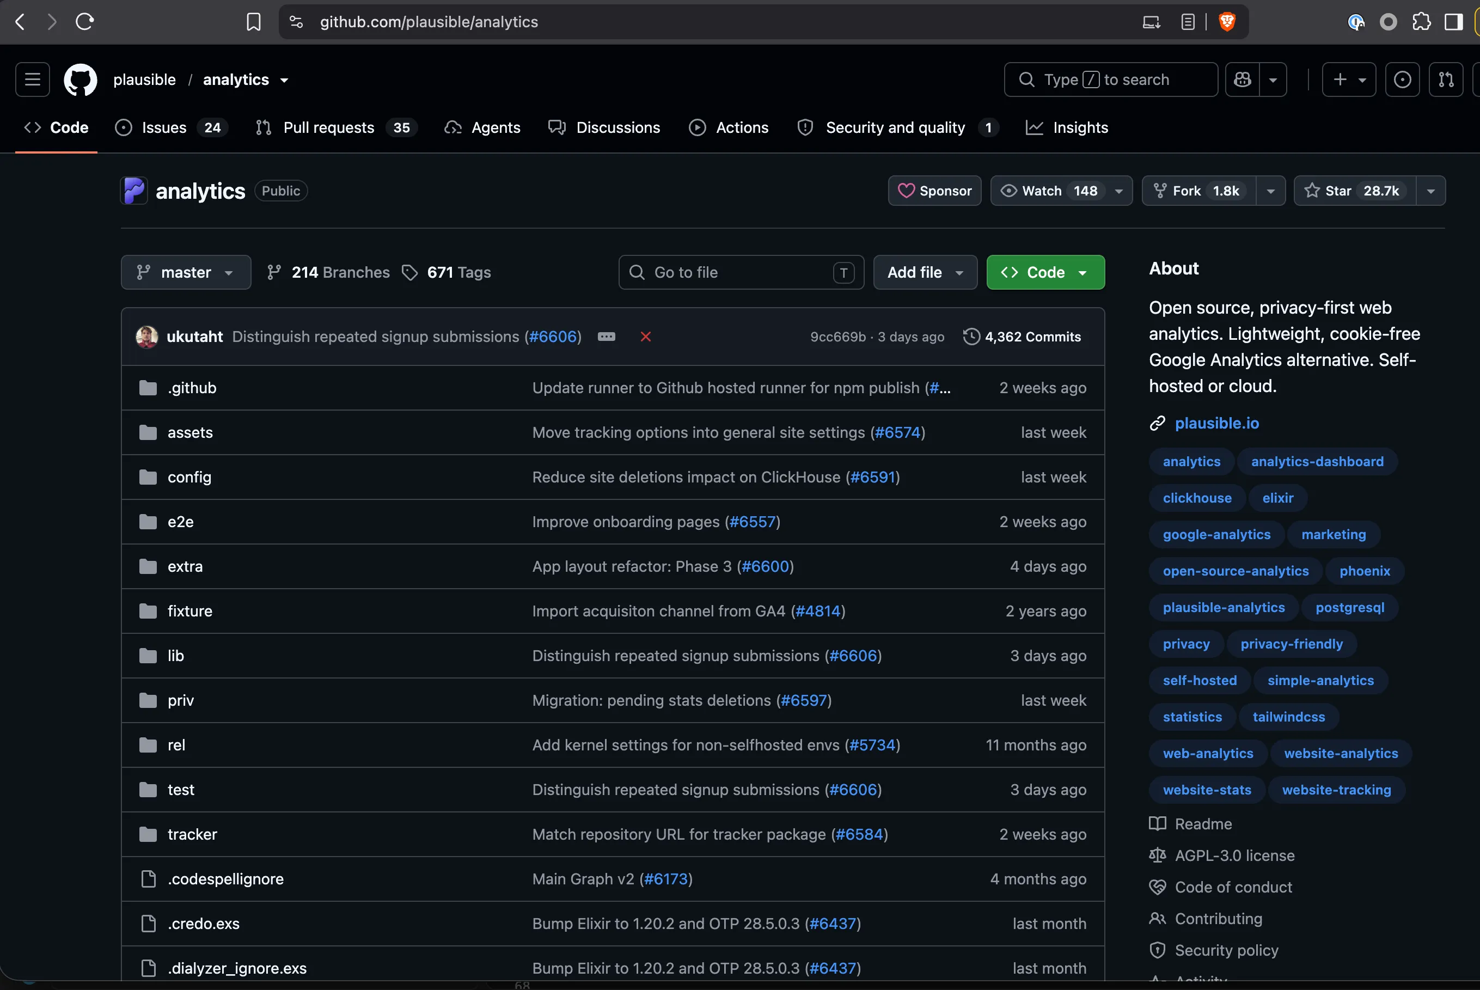Open the elixir topic tag
1480x990 pixels.
[x=1278, y=498]
